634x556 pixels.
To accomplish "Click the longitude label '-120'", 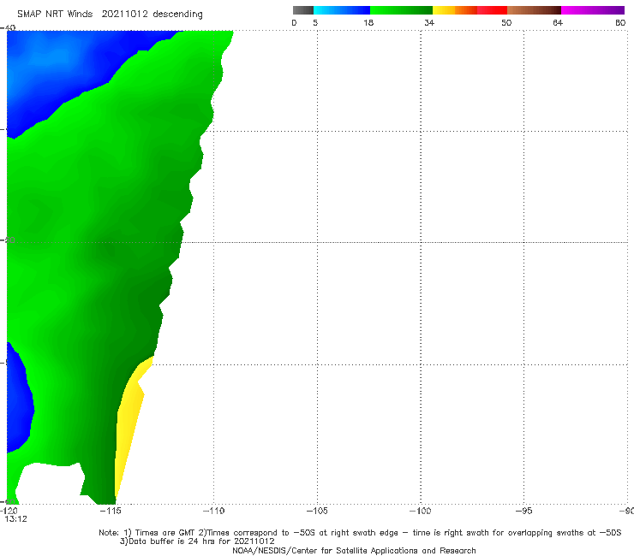I will [x=9, y=511].
